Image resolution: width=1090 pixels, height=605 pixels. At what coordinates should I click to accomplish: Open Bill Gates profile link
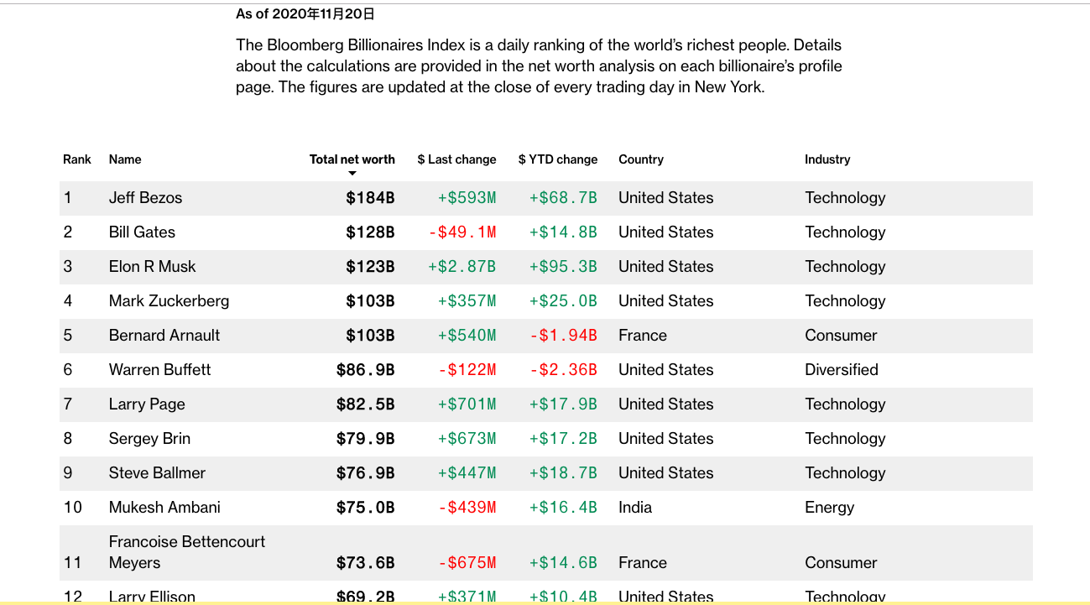pyautogui.click(x=142, y=232)
